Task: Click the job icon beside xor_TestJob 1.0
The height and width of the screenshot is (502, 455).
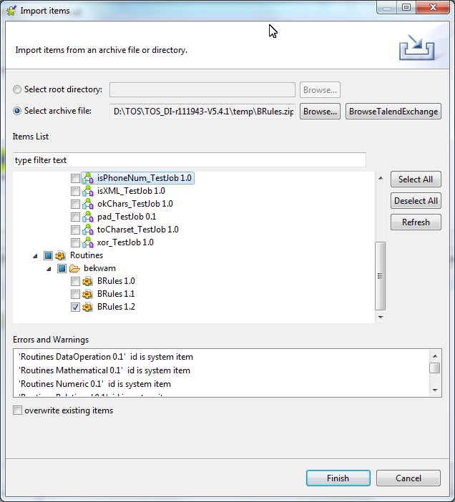Action: point(88,242)
